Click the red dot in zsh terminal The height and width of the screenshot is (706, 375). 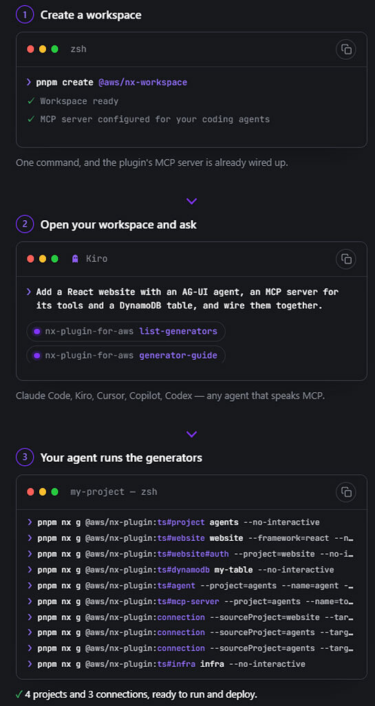(30, 49)
